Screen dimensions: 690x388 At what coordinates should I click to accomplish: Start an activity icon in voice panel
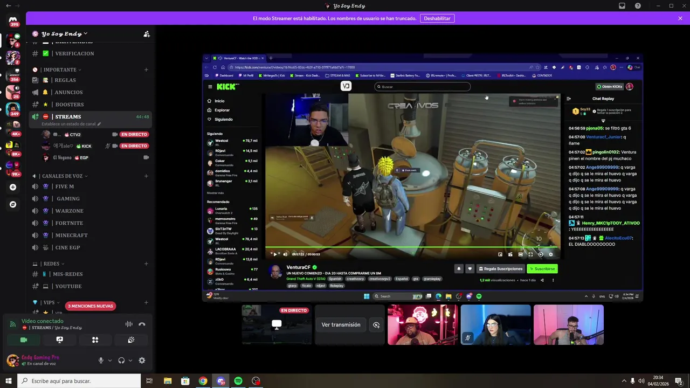point(95,339)
